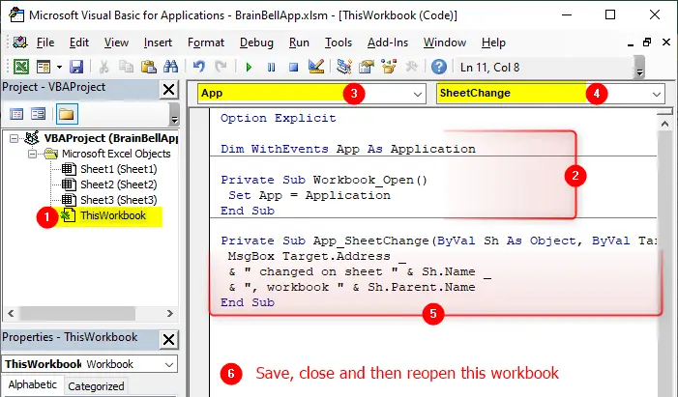Toggle Folders icon in Project pane

click(67, 114)
